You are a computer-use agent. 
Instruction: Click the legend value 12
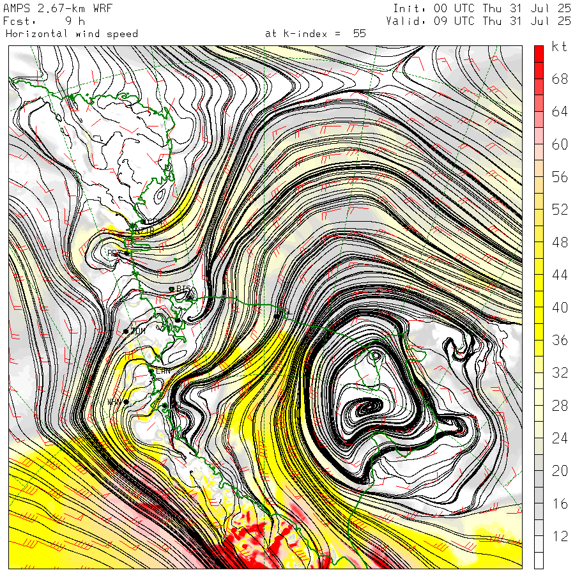[x=560, y=536]
